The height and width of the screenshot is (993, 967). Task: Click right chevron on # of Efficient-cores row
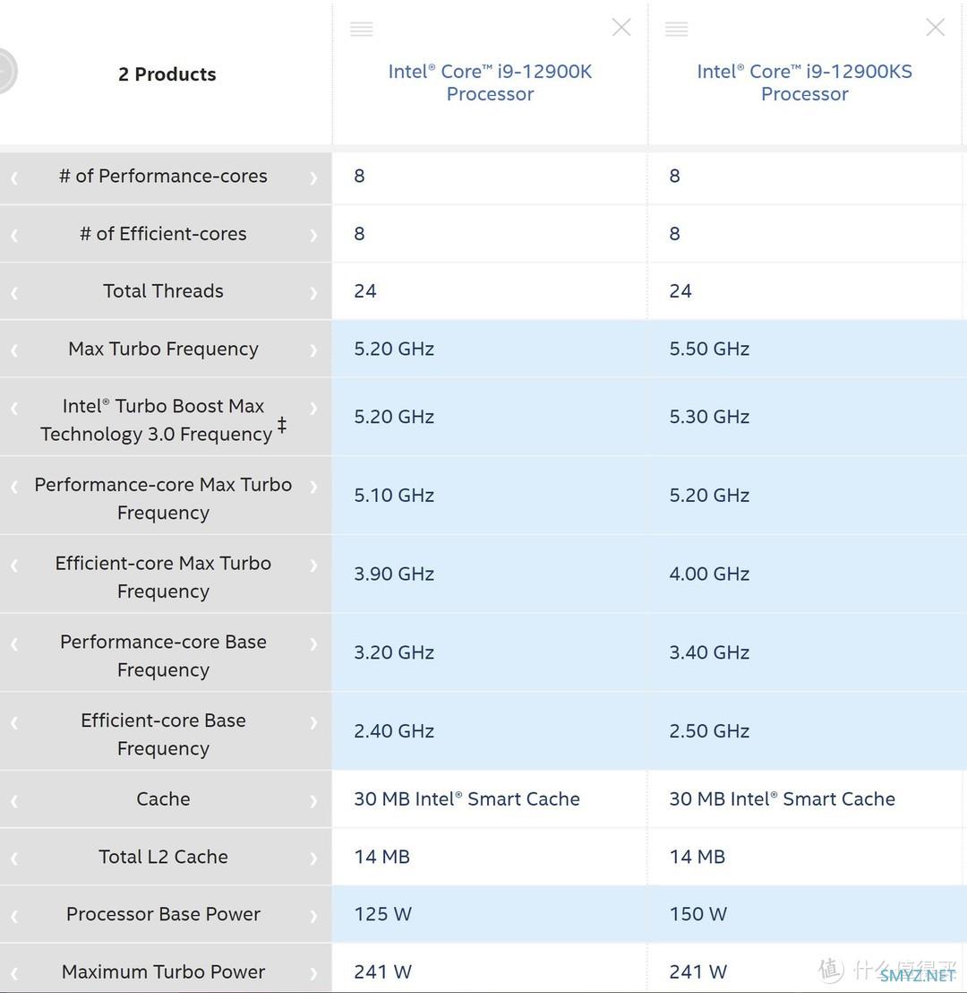[313, 237]
